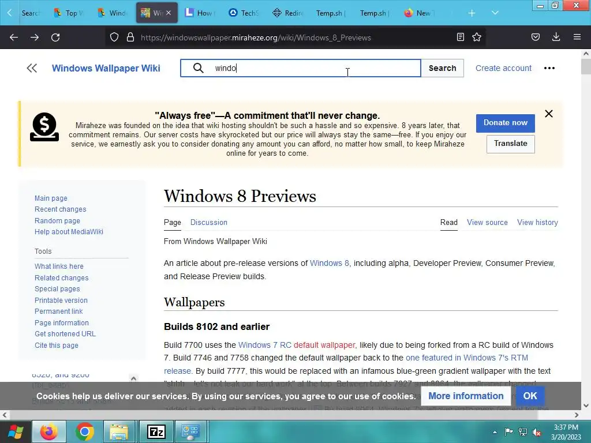This screenshot has height=443, width=591.
Task: Follow the Windows 8 article link
Action: pos(330,263)
